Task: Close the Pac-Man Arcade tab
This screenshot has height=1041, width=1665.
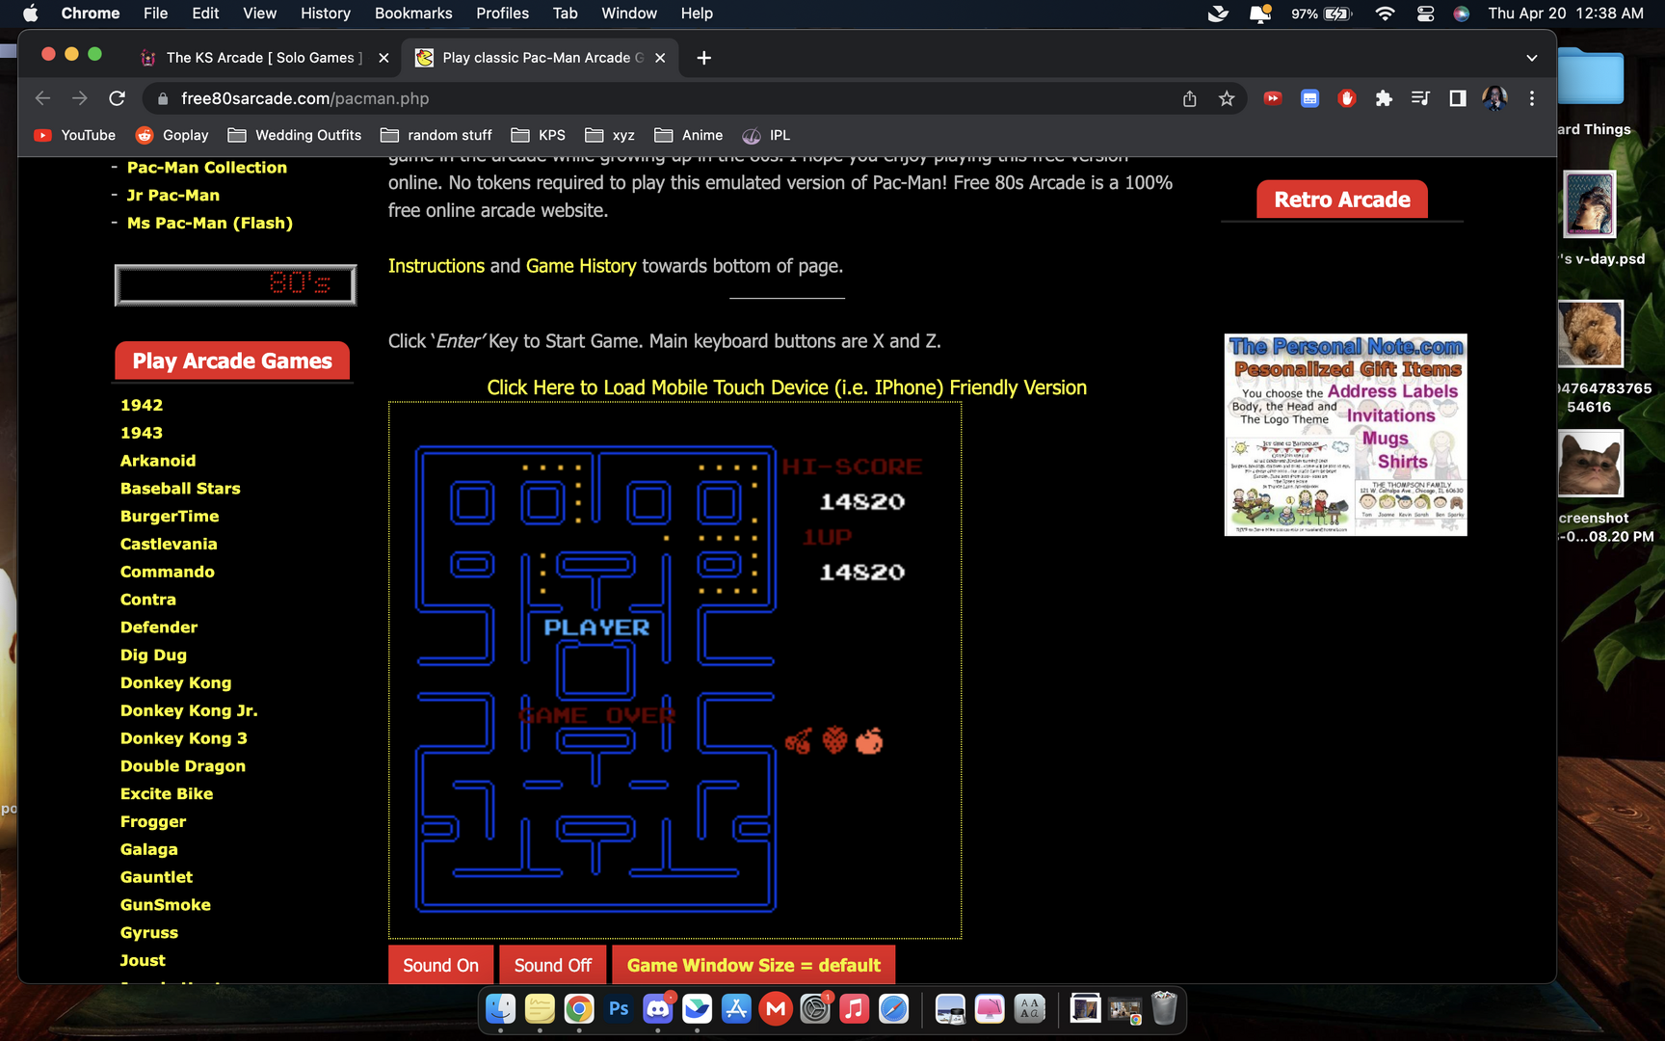Action: point(660,58)
